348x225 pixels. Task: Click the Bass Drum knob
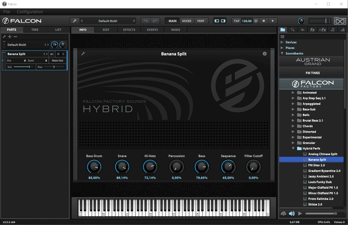[x=94, y=167]
